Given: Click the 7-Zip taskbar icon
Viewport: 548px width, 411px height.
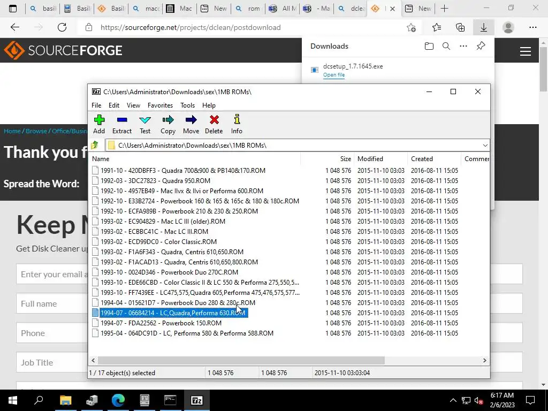Looking at the screenshot, I should tap(197, 400).
